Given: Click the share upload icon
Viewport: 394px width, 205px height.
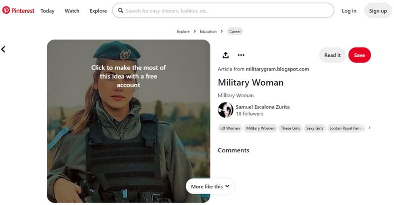Looking at the screenshot, I should click(x=226, y=55).
